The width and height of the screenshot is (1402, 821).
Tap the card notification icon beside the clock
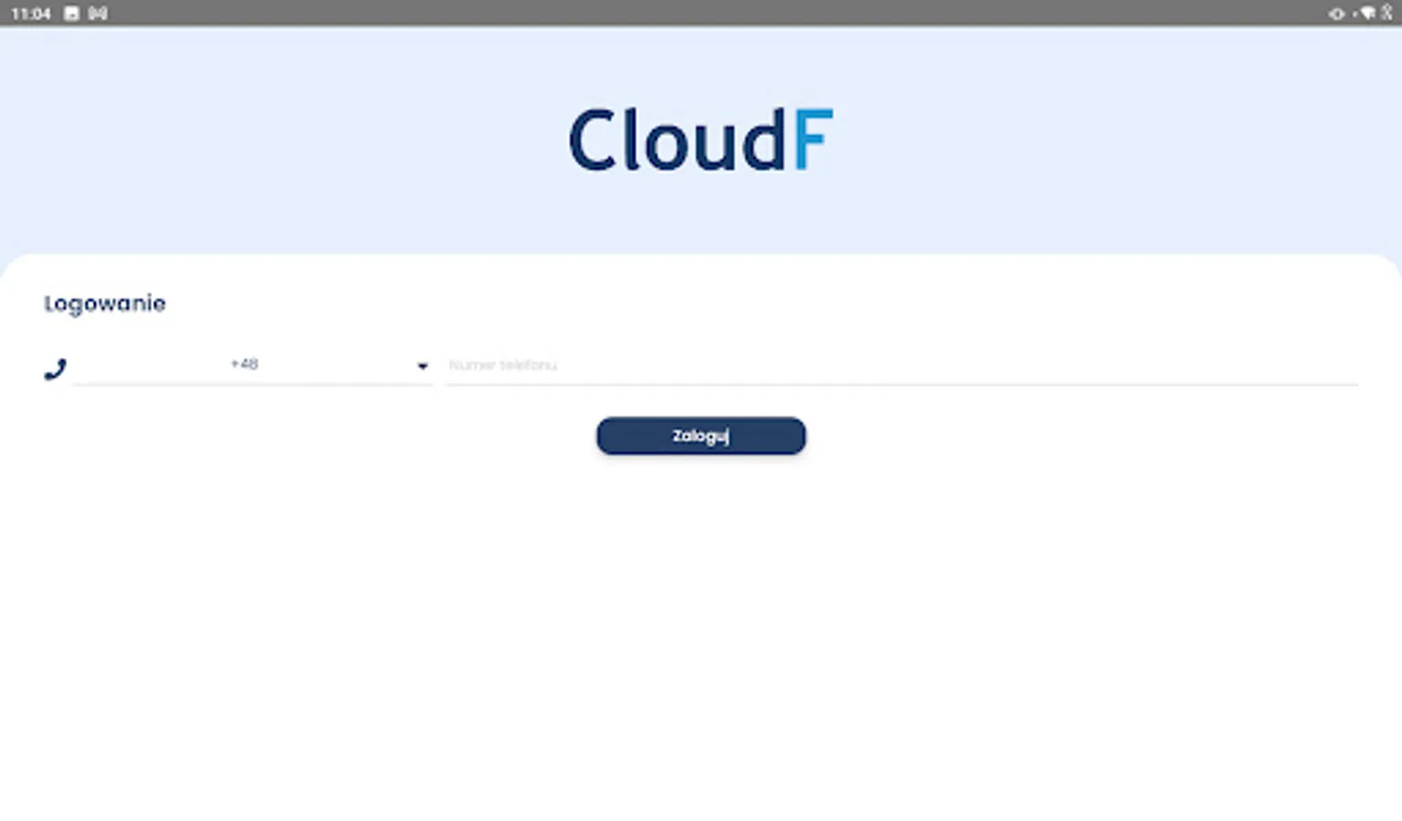(71, 14)
